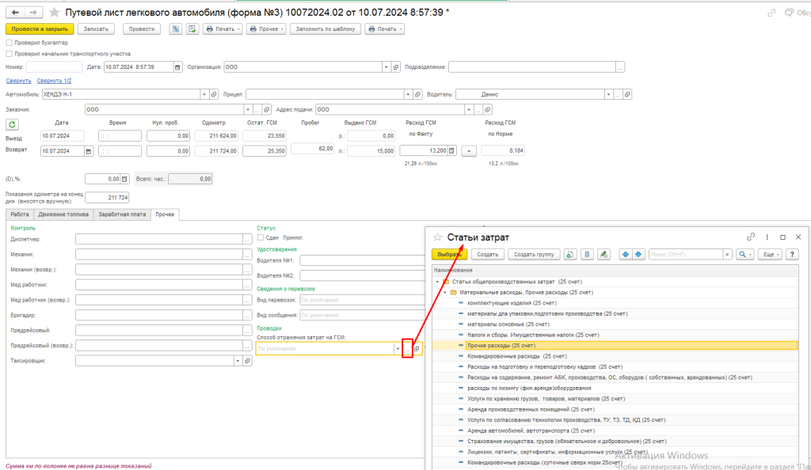Open calculator for Расход ГСМ по Факту

(x=451, y=151)
